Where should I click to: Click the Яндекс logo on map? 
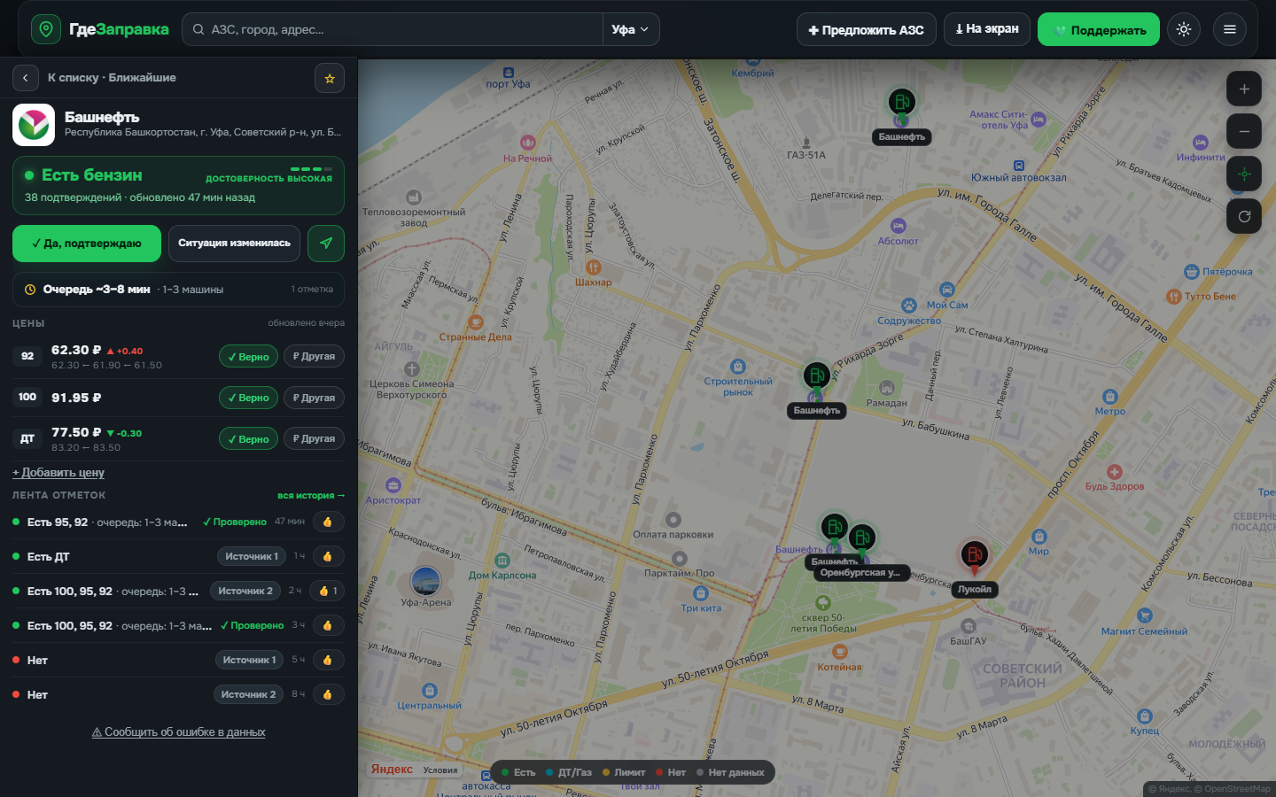(392, 769)
